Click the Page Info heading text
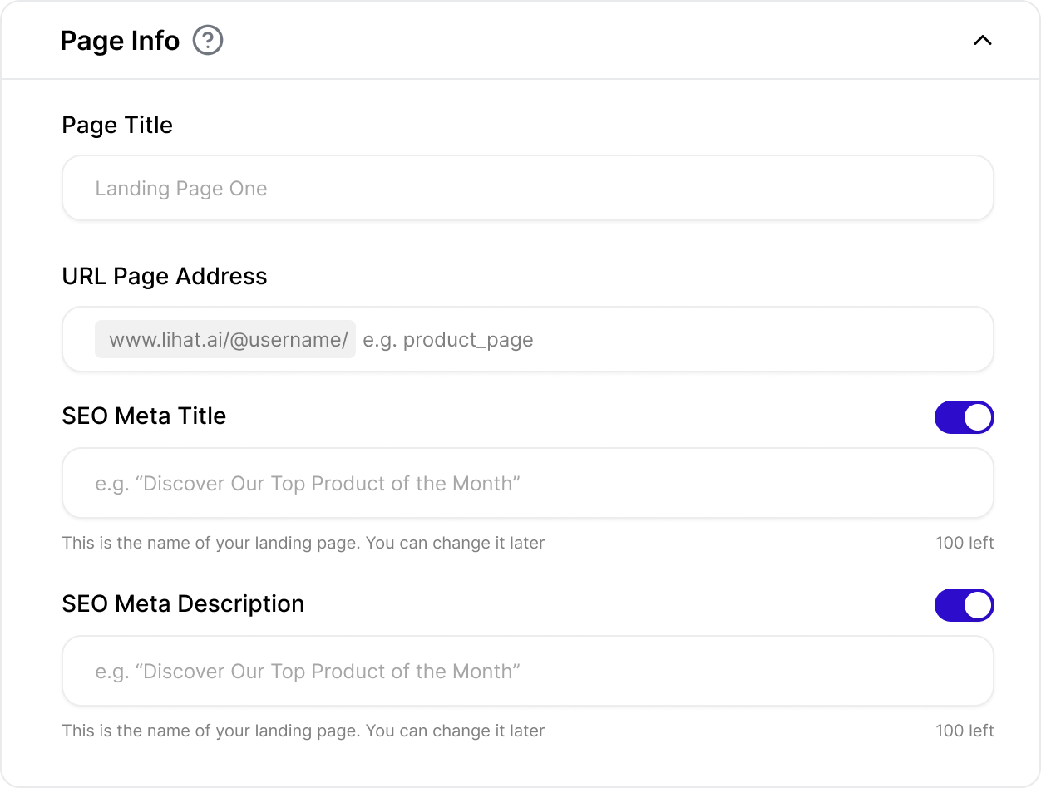This screenshot has width=1041, height=788. click(x=120, y=41)
